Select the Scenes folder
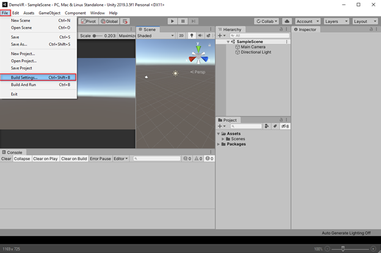Image resolution: width=381 pixels, height=253 pixels. [x=236, y=139]
